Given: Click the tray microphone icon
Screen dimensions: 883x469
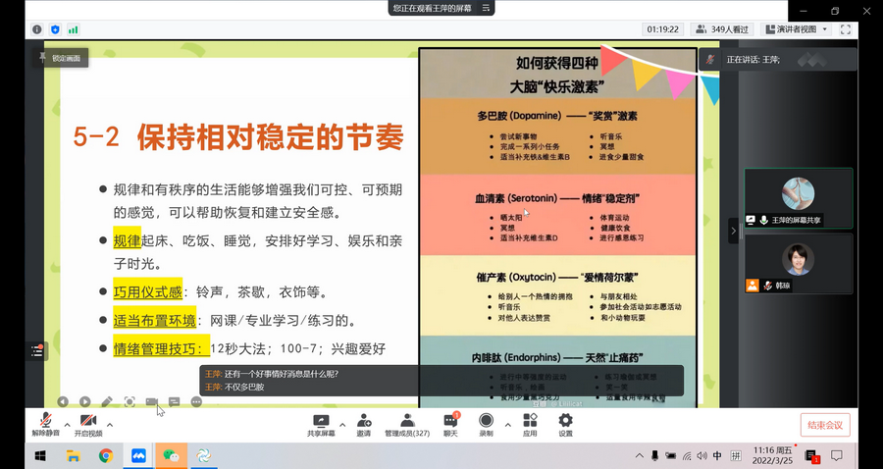Looking at the screenshot, I should click(654, 456).
